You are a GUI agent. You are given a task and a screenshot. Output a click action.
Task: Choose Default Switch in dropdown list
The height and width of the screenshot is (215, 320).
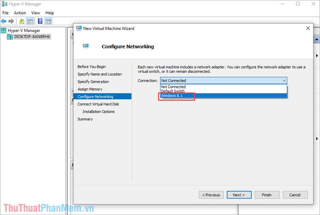(x=224, y=91)
